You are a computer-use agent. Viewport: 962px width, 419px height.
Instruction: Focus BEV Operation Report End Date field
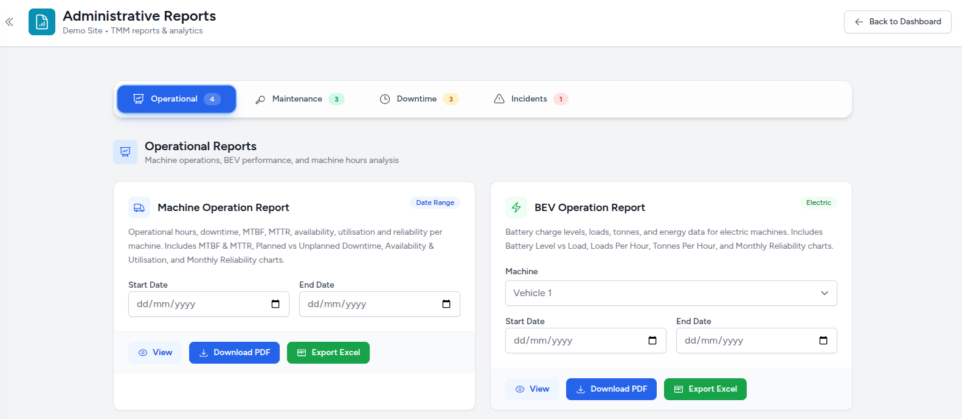coord(756,341)
